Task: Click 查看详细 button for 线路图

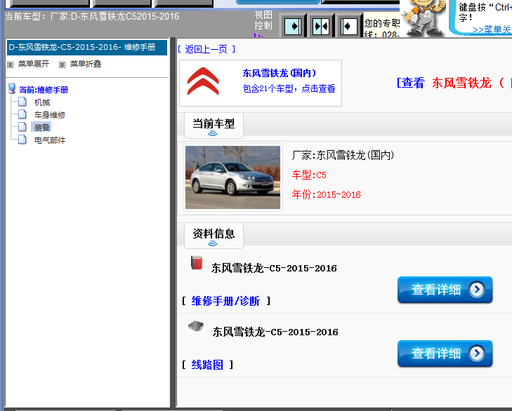Action: tap(445, 353)
